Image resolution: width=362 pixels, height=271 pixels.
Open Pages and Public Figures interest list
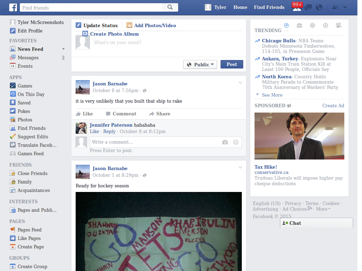point(33,210)
